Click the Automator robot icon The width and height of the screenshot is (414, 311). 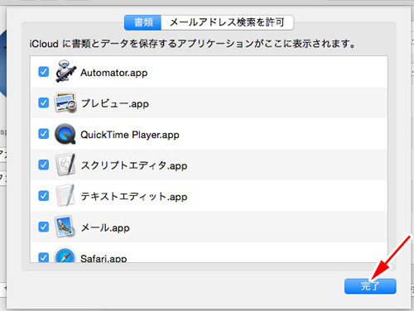tap(65, 72)
